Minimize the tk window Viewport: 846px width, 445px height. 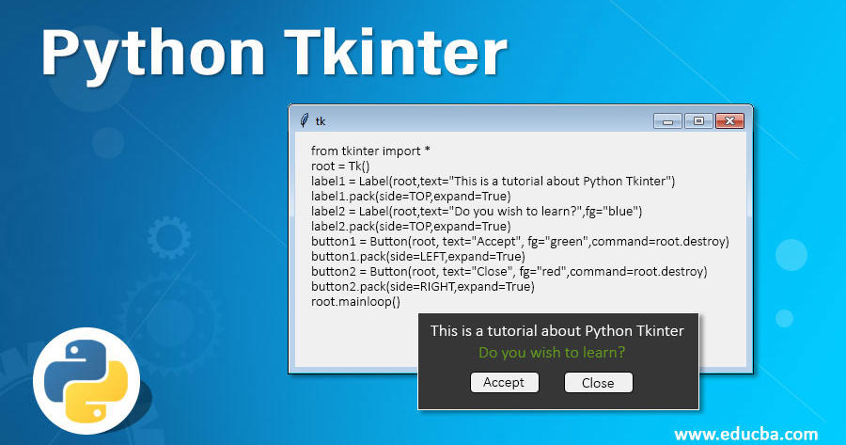[x=667, y=121]
